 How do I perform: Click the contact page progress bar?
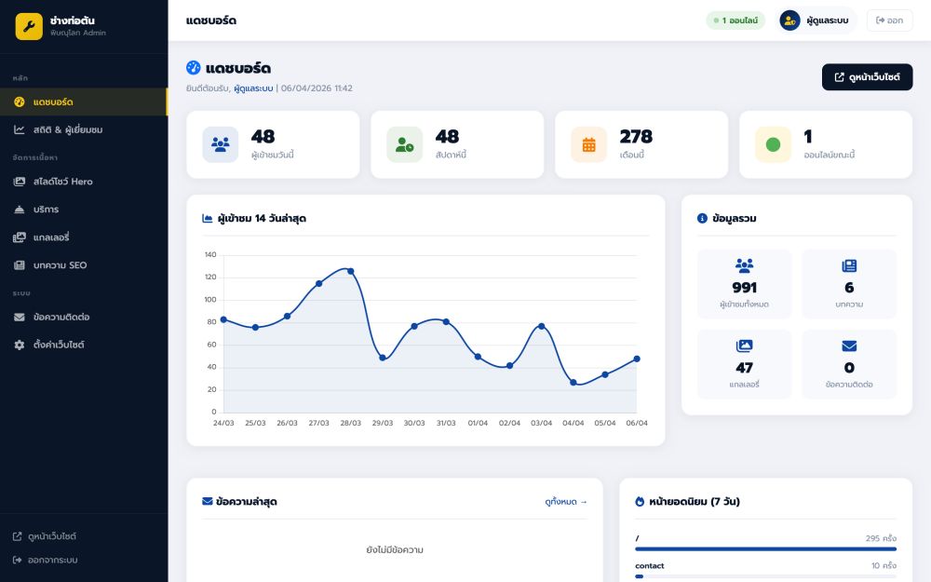[x=765, y=576]
